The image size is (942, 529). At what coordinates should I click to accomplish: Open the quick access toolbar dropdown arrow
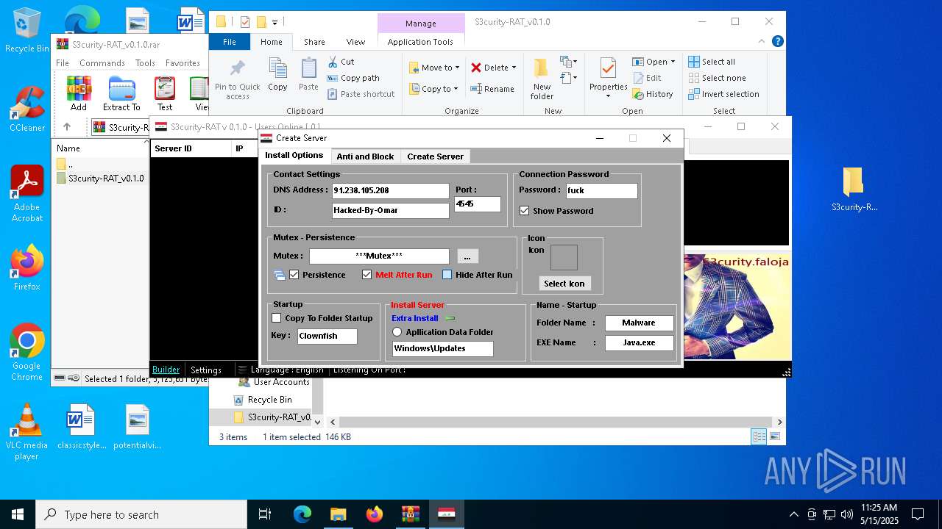pos(275,23)
